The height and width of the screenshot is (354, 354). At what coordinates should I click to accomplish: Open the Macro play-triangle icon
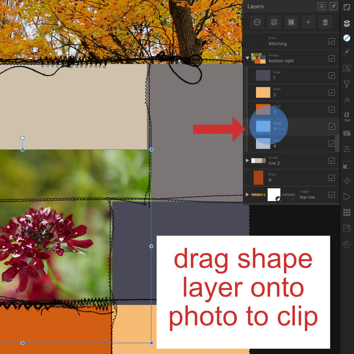point(347,196)
